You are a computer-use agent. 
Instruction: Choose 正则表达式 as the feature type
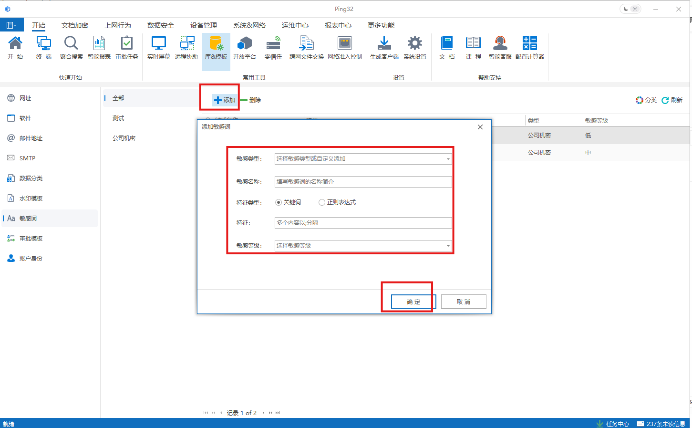click(322, 202)
